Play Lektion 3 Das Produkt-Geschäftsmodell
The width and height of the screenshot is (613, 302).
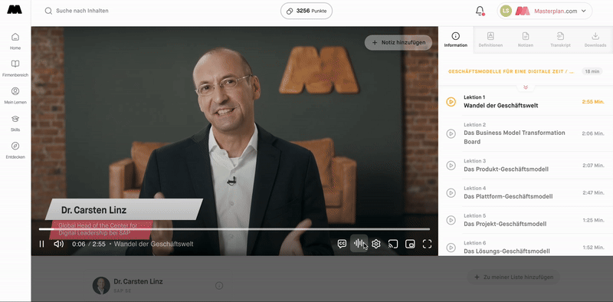pyautogui.click(x=451, y=166)
